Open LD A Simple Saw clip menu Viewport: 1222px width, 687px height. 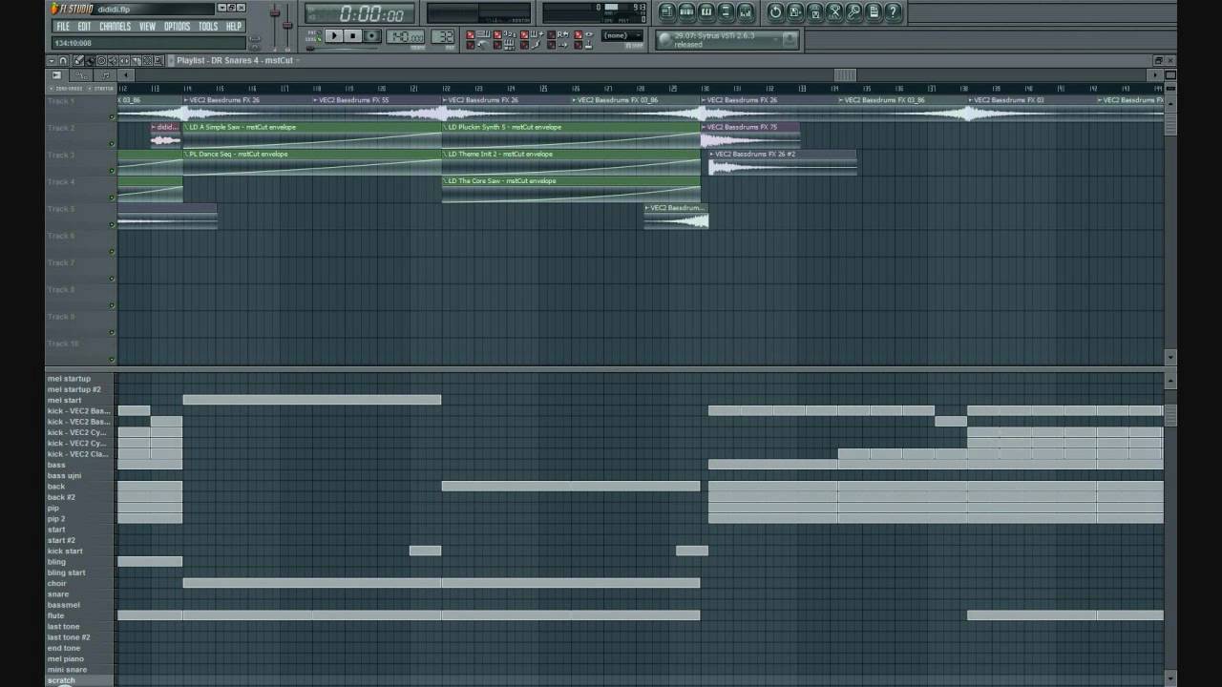186,127
